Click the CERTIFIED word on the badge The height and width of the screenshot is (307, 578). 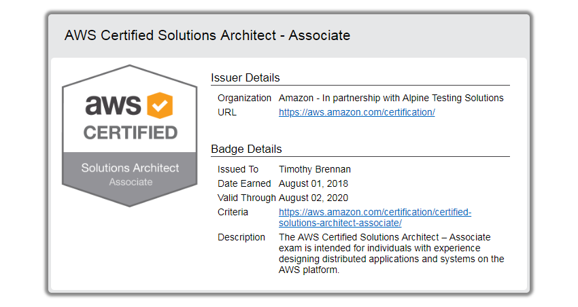[130, 132]
